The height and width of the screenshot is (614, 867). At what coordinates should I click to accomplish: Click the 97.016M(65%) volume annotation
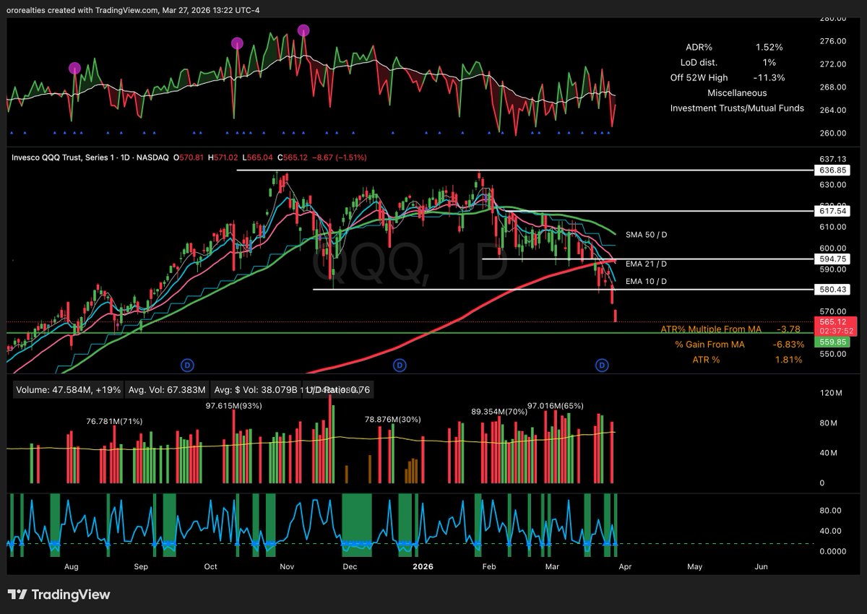coord(556,407)
